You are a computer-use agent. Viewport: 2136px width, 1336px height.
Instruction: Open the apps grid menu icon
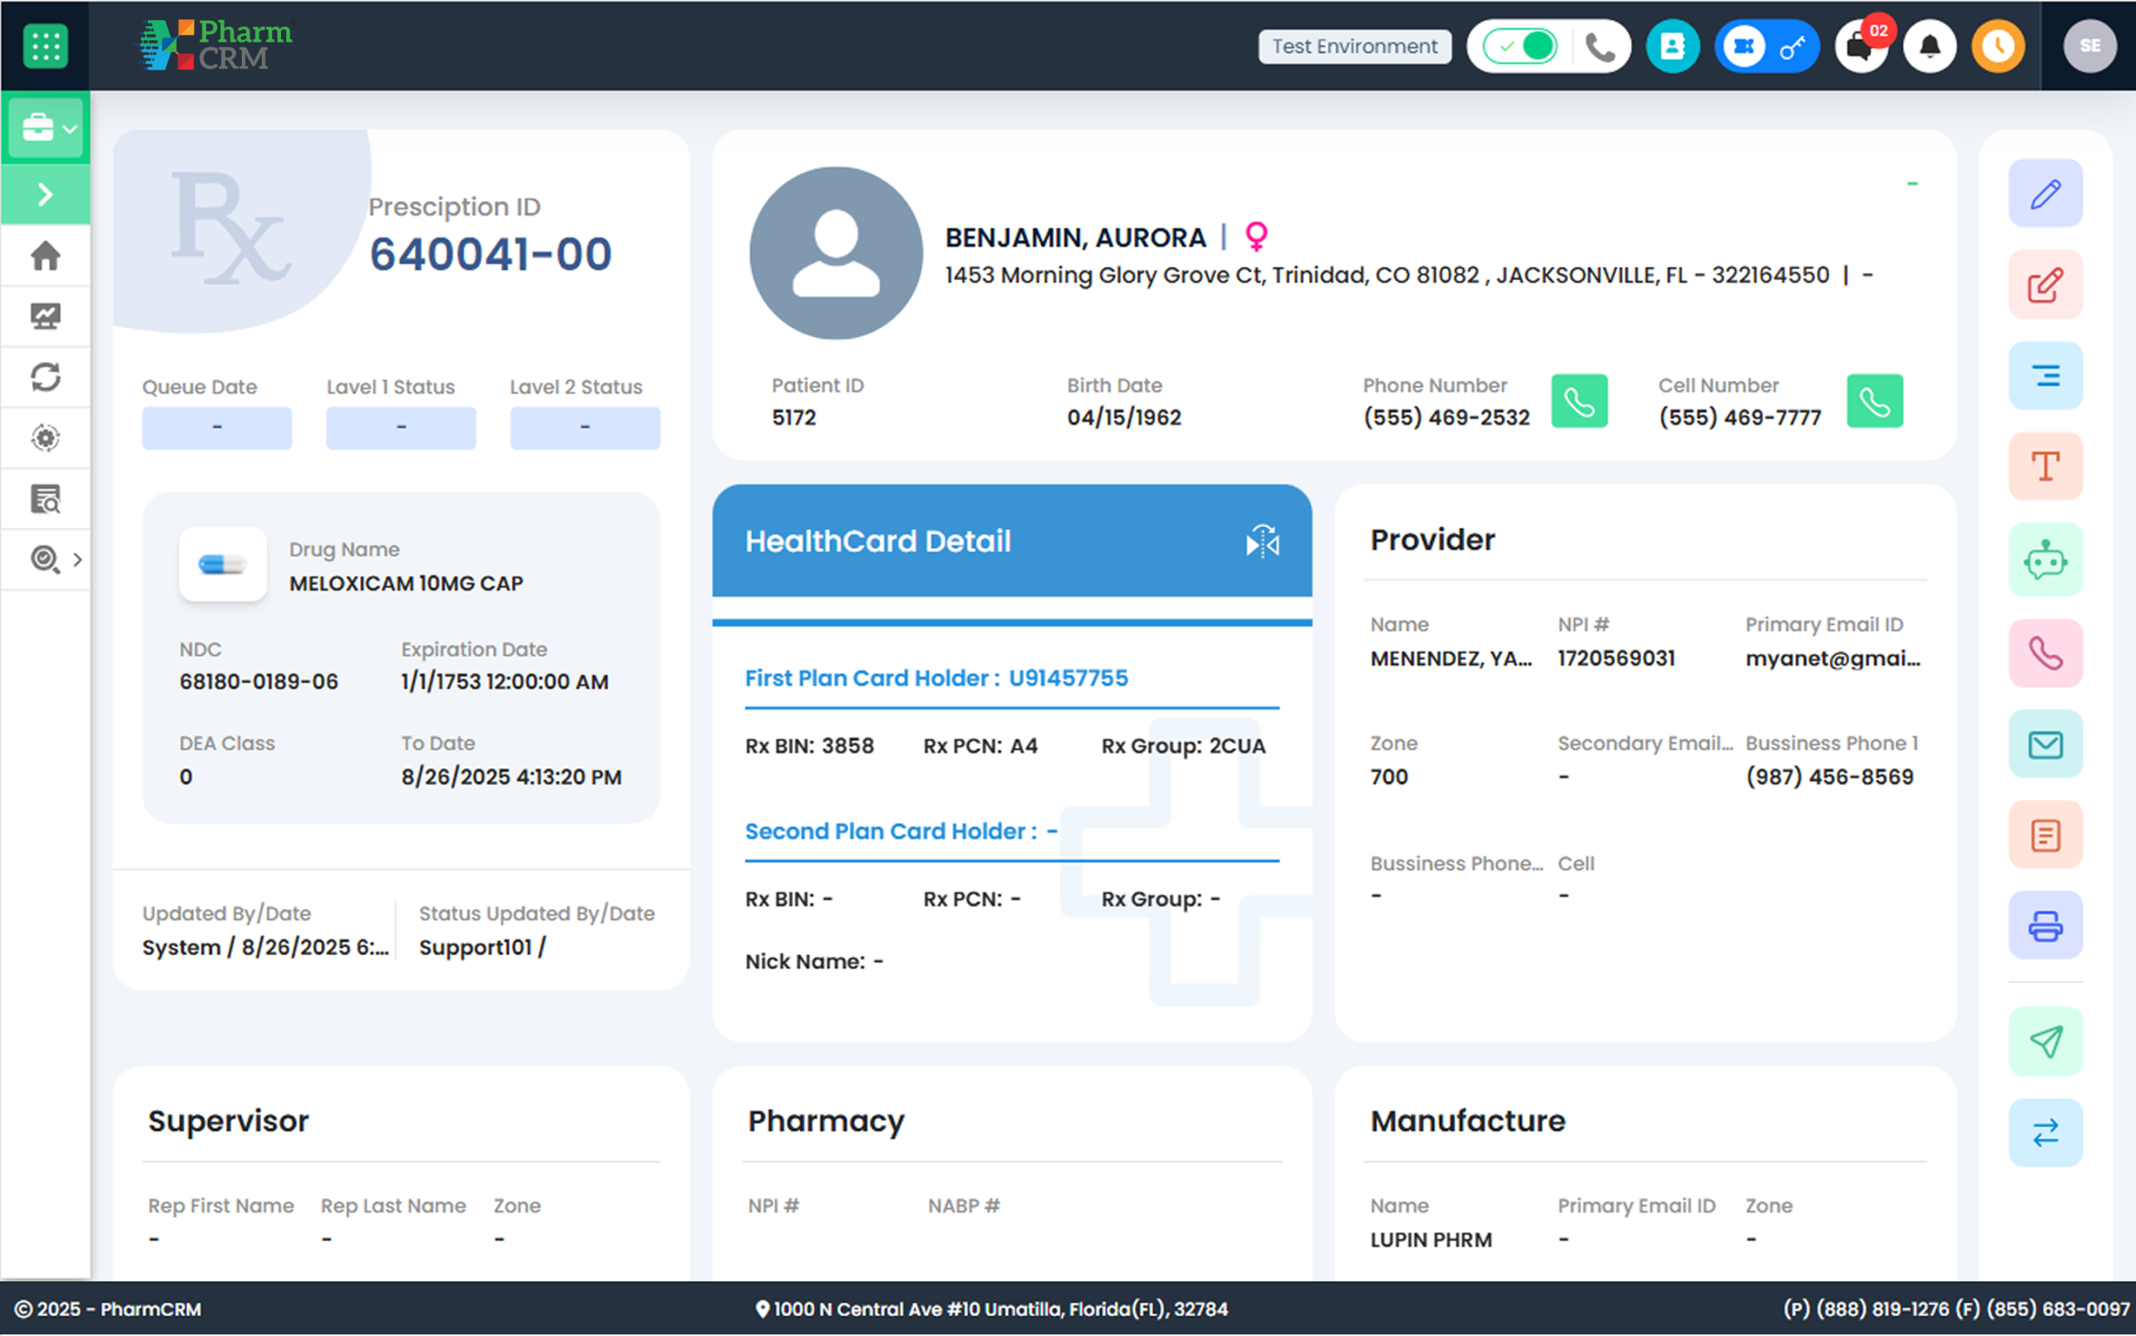coord(45,45)
